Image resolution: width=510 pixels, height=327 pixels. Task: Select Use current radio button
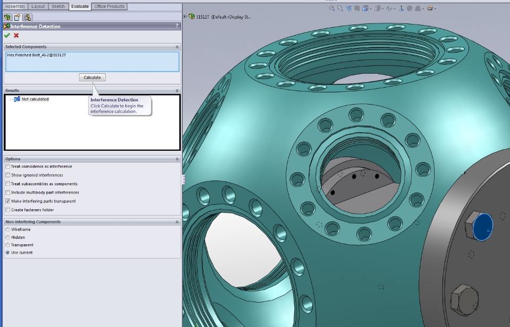(x=8, y=253)
